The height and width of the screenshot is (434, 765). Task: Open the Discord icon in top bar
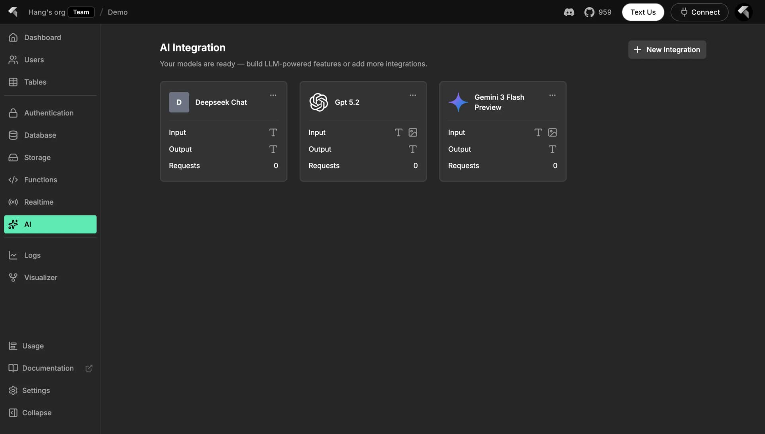tap(569, 12)
